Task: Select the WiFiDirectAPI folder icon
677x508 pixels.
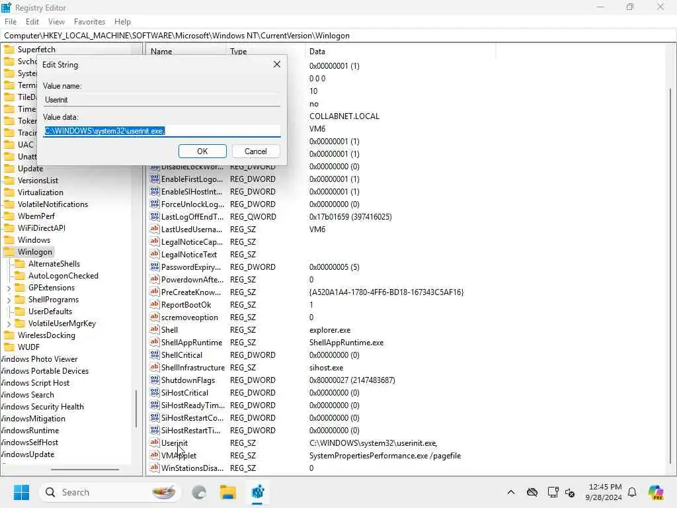Action: coord(9,228)
